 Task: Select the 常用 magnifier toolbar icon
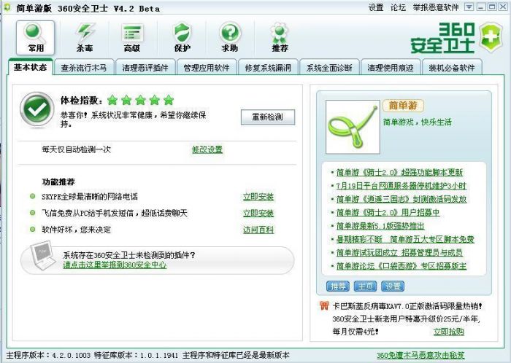(x=36, y=38)
